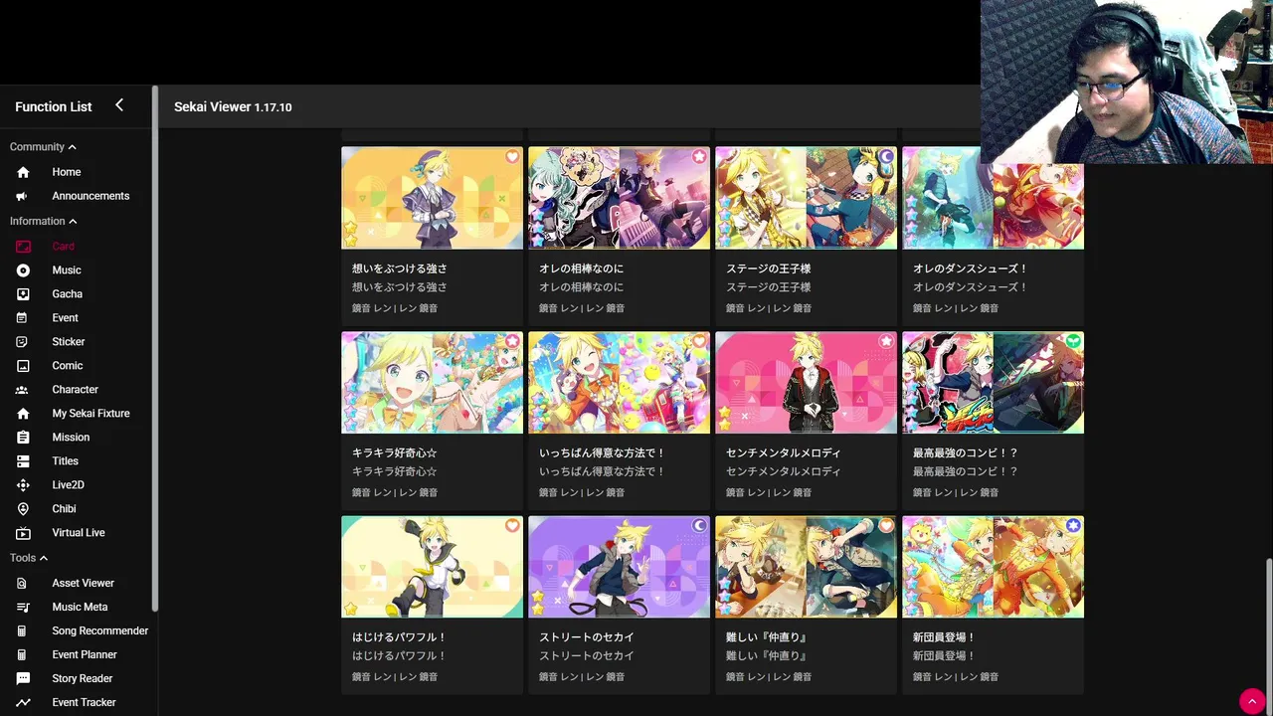Open card ストリートのセカイ thumbnail
Viewport: 1273px width, 716px height.
[x=619, y=567]
